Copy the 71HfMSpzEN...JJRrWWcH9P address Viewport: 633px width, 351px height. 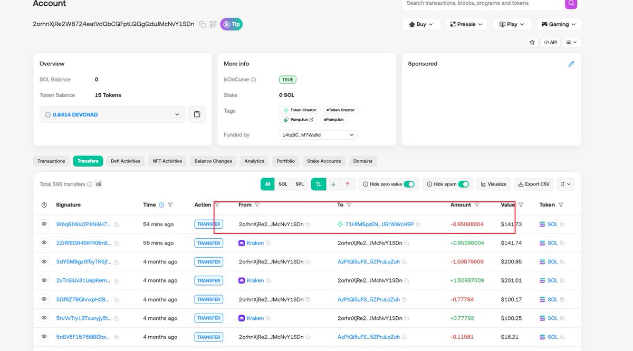tap(418, 225)
